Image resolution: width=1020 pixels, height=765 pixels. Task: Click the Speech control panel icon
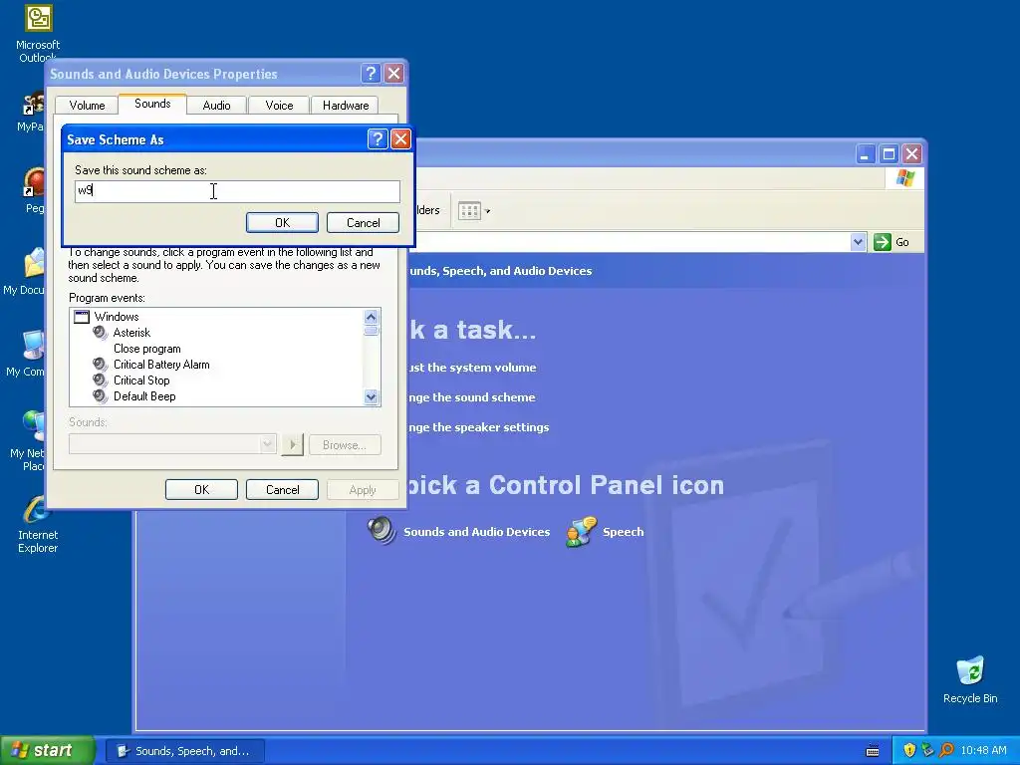(x=581, y=531)
